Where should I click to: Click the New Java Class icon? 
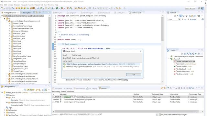[71, 8]
